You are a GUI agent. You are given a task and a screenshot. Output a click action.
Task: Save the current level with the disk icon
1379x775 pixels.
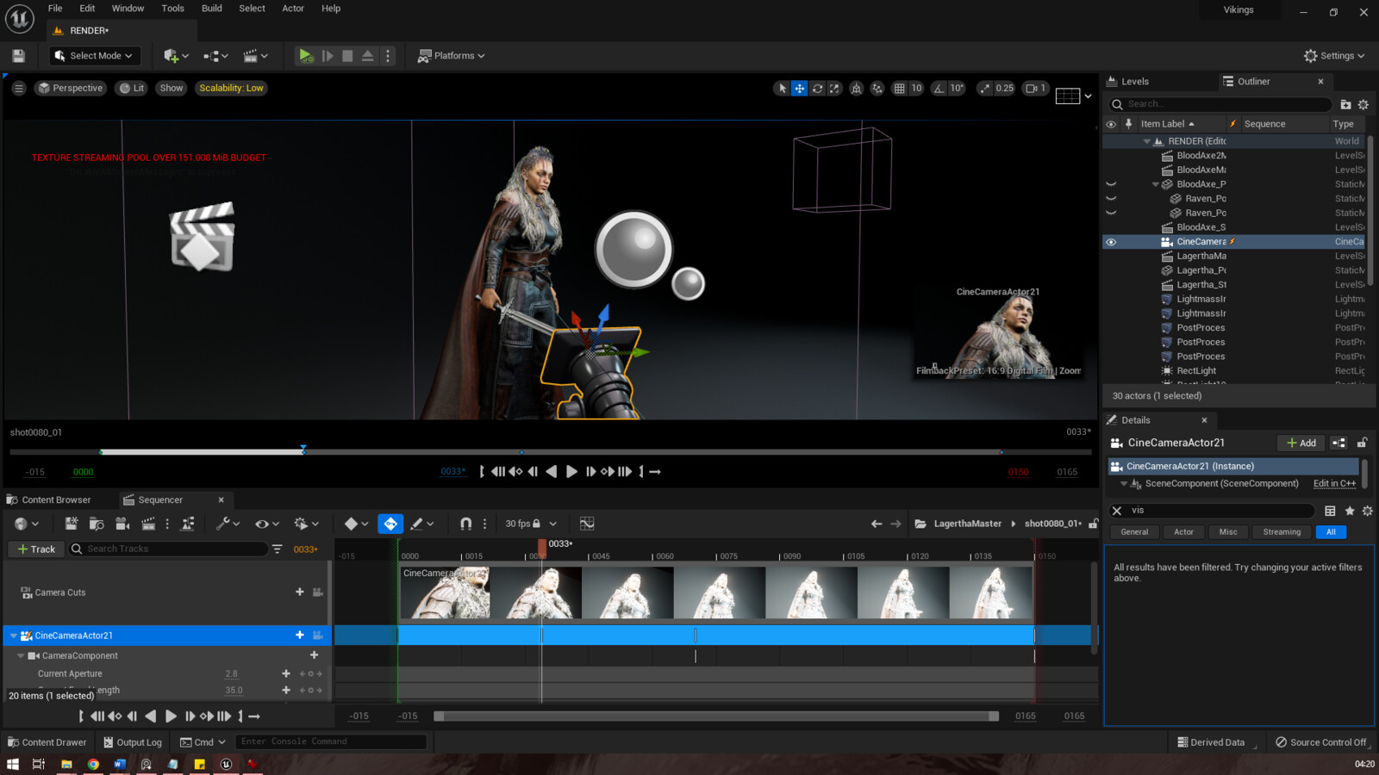18,56
